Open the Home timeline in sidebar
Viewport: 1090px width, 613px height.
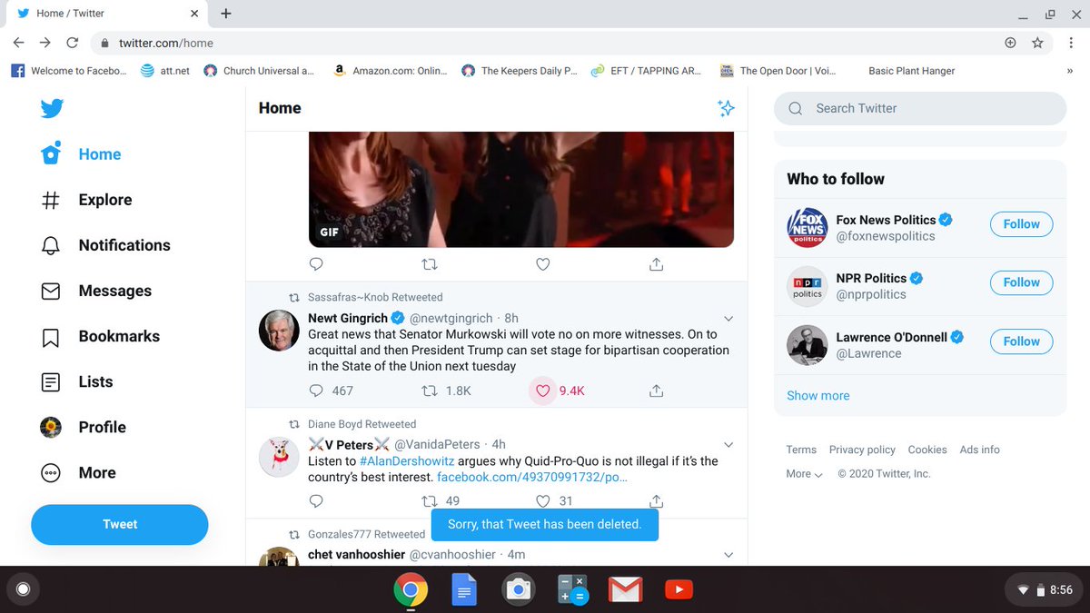point(82,154)
